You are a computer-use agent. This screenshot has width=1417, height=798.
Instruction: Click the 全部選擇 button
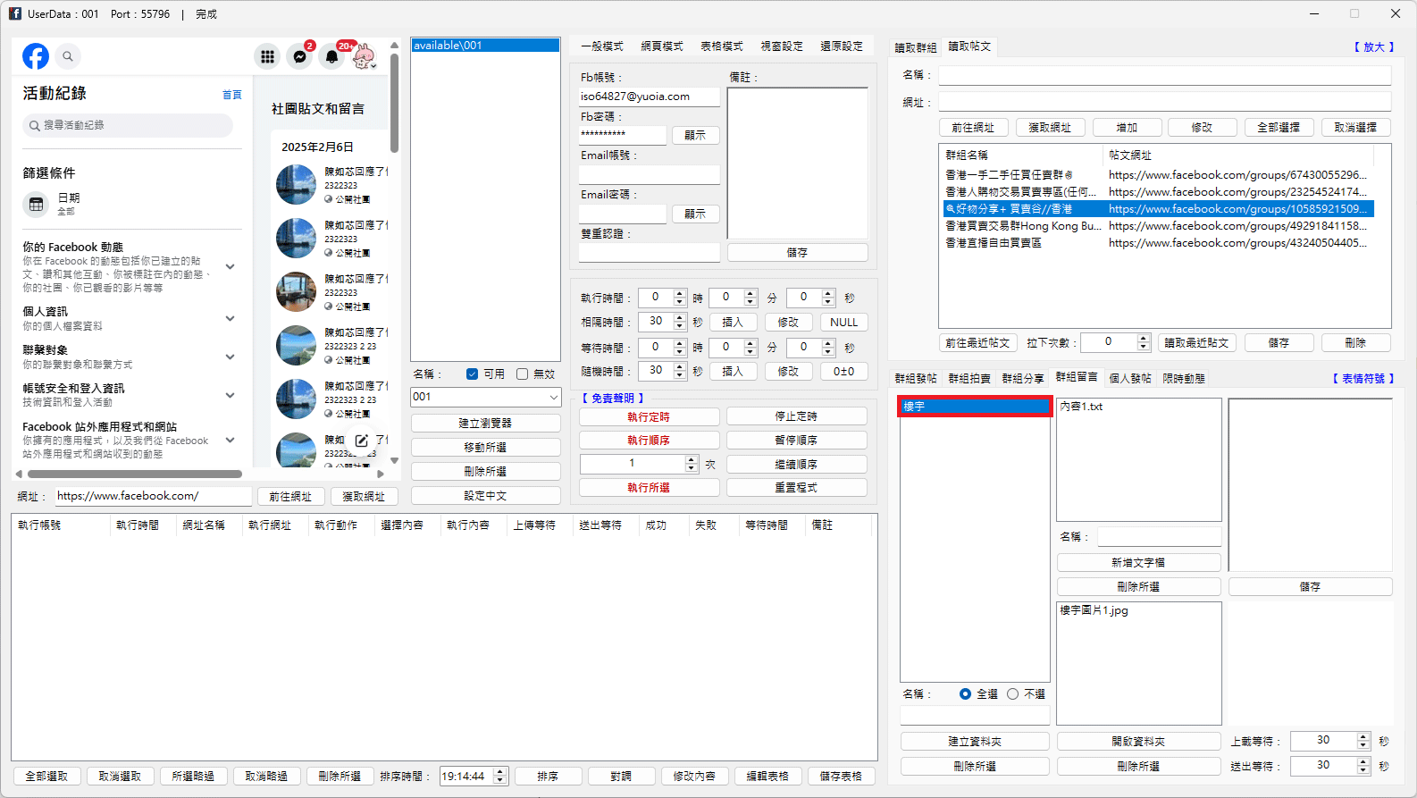pos(1279,128)
